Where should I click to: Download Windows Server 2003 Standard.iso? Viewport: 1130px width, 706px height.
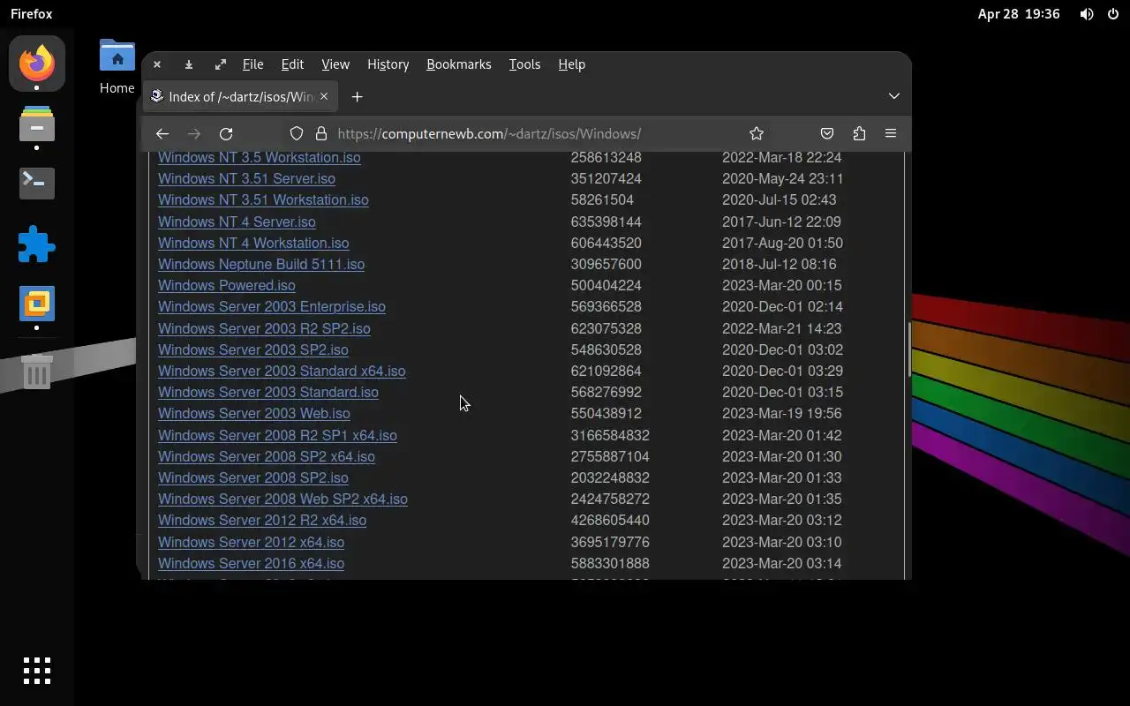pos(268,393)
